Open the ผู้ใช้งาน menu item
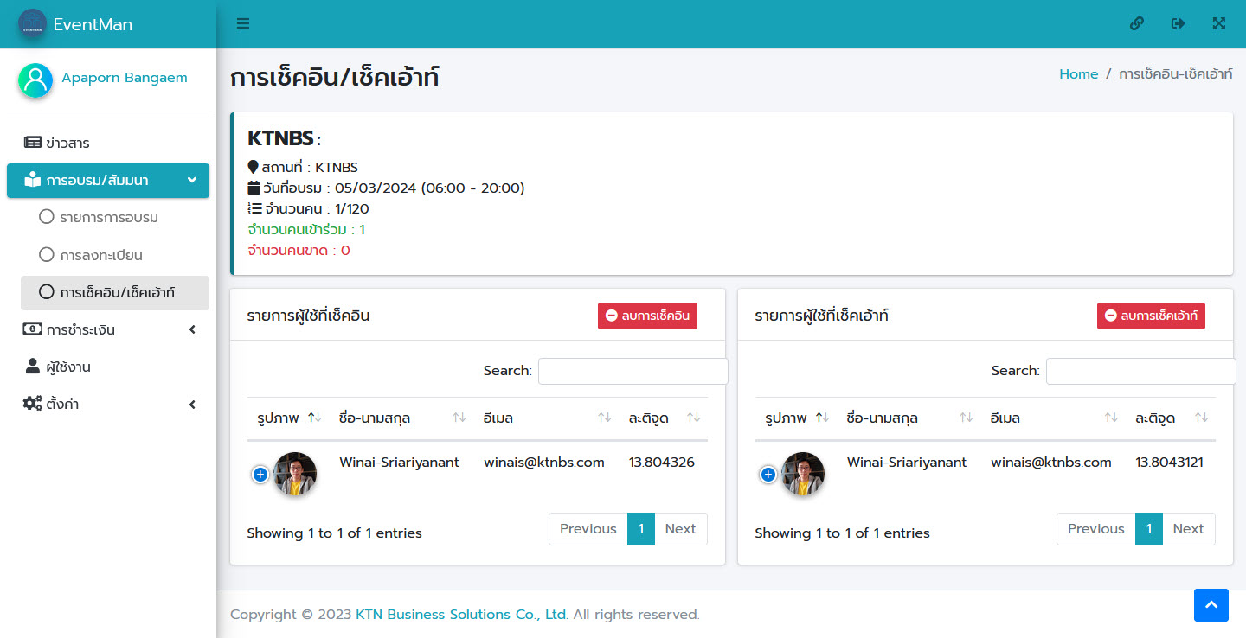This screenshot has height=638, width=1246. (67, 367)
